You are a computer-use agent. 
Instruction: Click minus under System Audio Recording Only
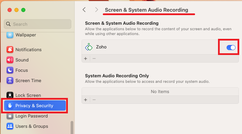94,100
